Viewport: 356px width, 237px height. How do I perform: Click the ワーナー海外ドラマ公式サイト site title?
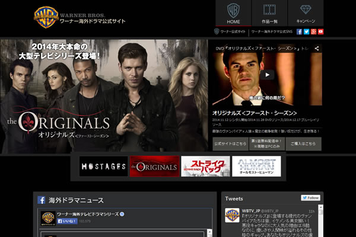(93, 21)
